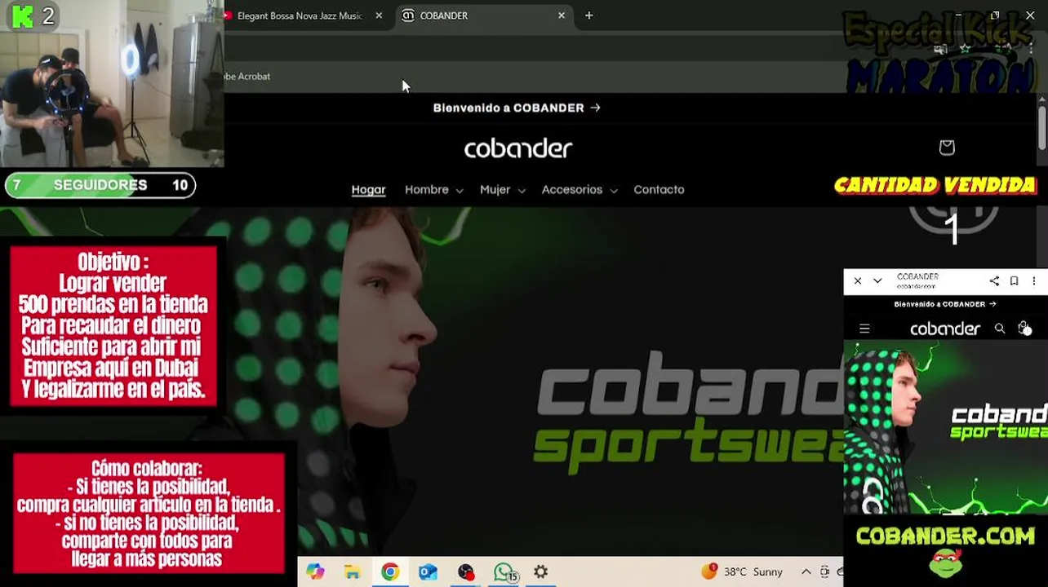1048x587 pixels.
Task: Open File Explorer from the taskbar
Action: point(353,572)
